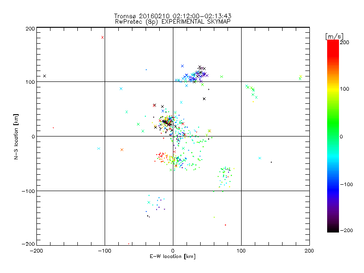Viewport: 364px width, 273px height.
Task: Click the colorbar label '200' at top
Action: [x=344, y=42]
